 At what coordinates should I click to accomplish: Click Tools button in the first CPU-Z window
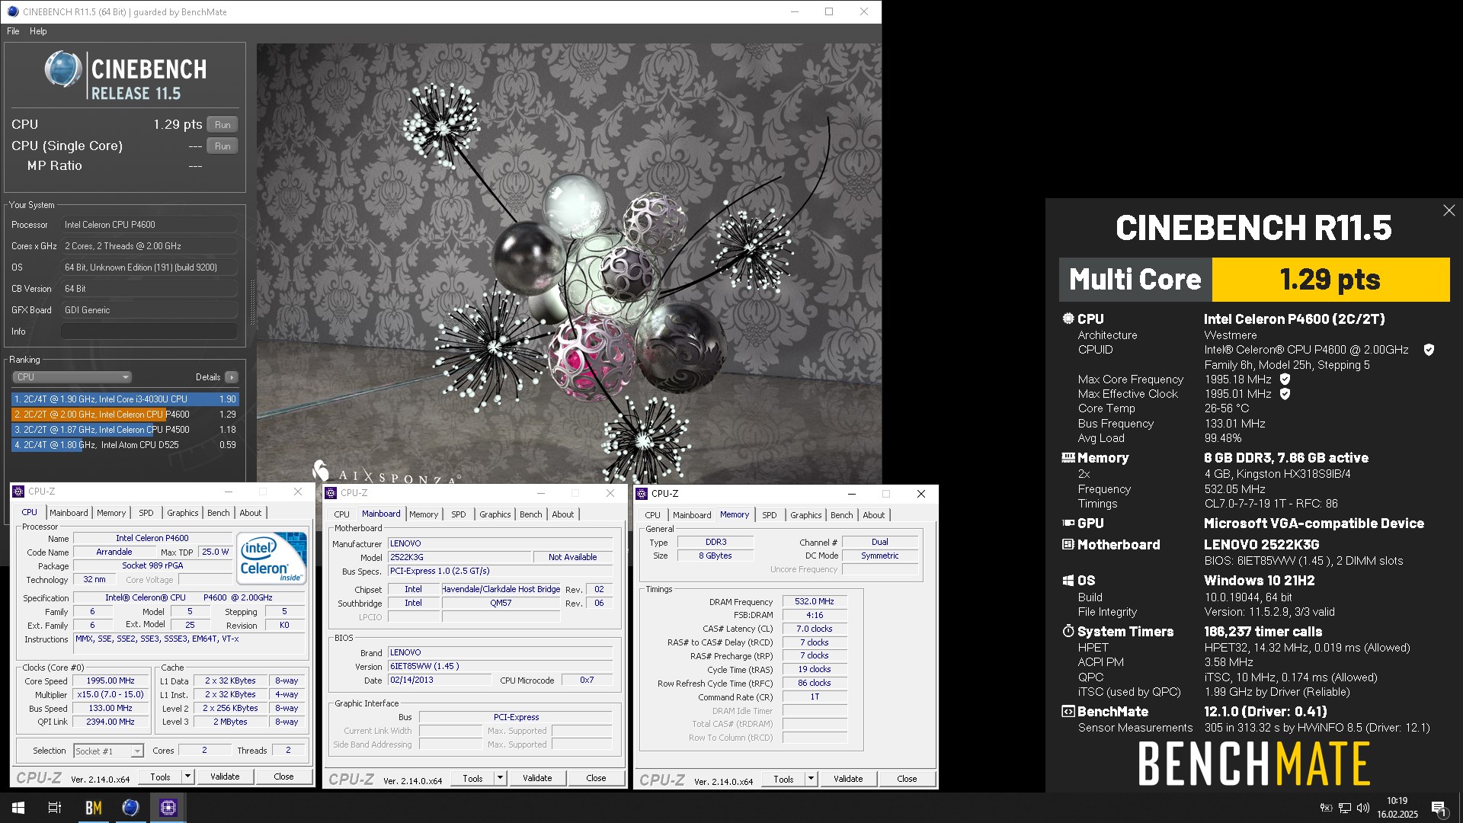[160, 777]
